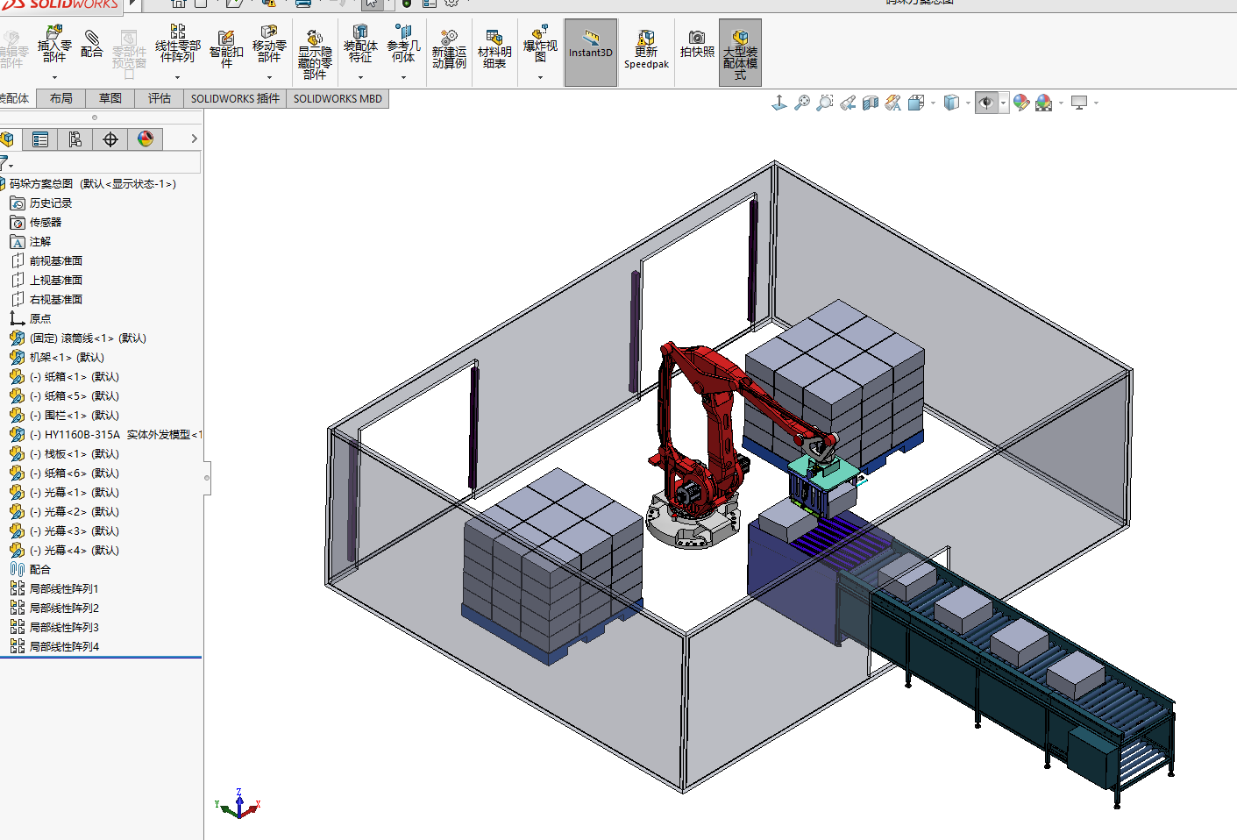Open the SOLIDWORKS MBD tab
The image size is (1237, 840).
[x=338, y=98]
